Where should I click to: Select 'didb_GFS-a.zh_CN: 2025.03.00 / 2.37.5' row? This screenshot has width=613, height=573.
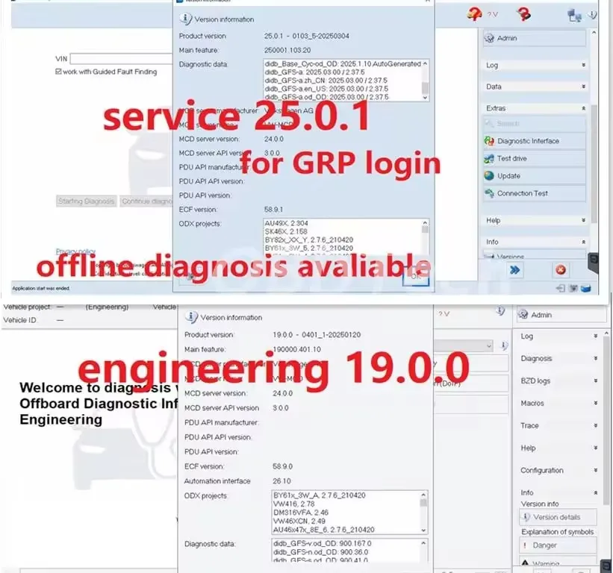(x=326, y=81)
